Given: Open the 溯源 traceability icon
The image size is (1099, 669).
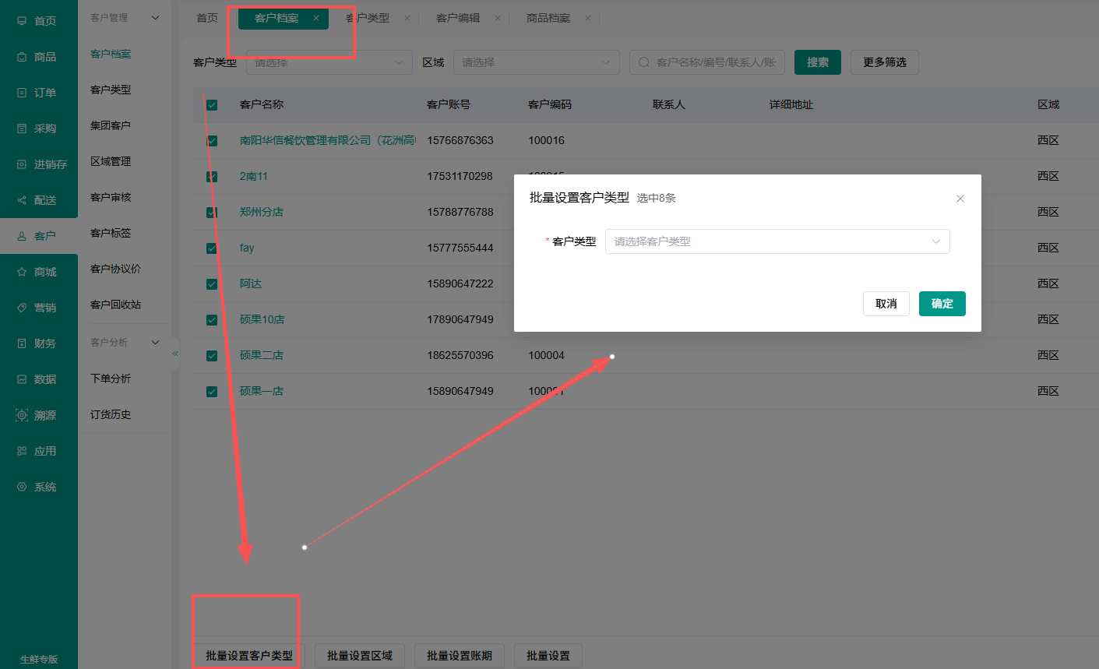Looking at the screenshot, I should (x=22, y=415).
